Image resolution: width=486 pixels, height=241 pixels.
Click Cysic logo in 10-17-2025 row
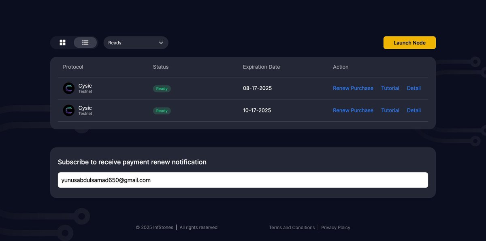(69, 110)
